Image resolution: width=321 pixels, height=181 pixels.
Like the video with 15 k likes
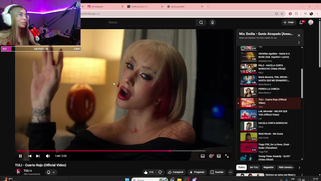pos(149,172)
